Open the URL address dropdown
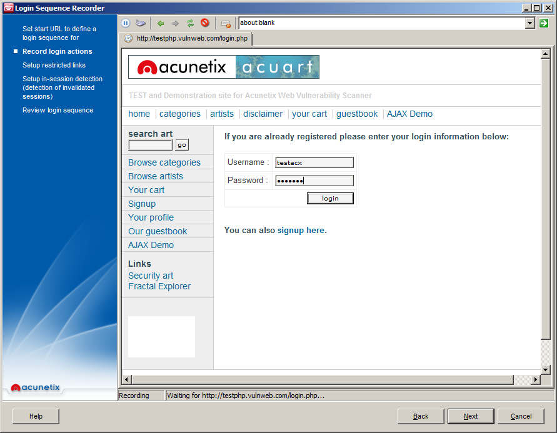The image size is (557, 433). (x=529, y=23)
